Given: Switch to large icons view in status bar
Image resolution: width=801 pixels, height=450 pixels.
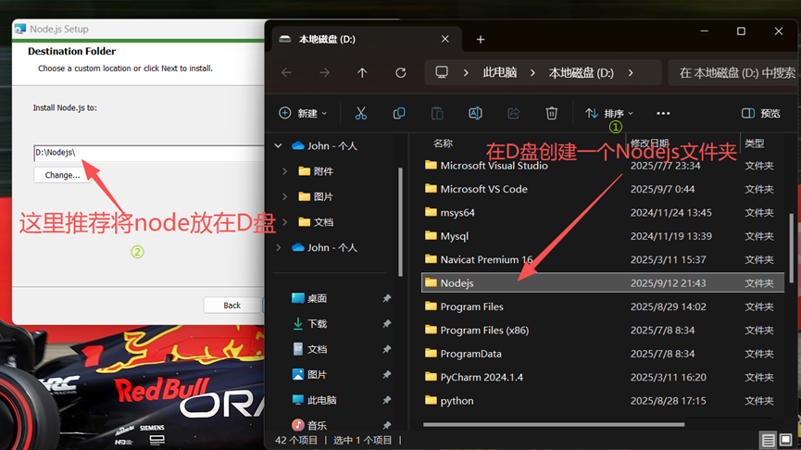Looking at the screenshot, I should coord(785,440).
